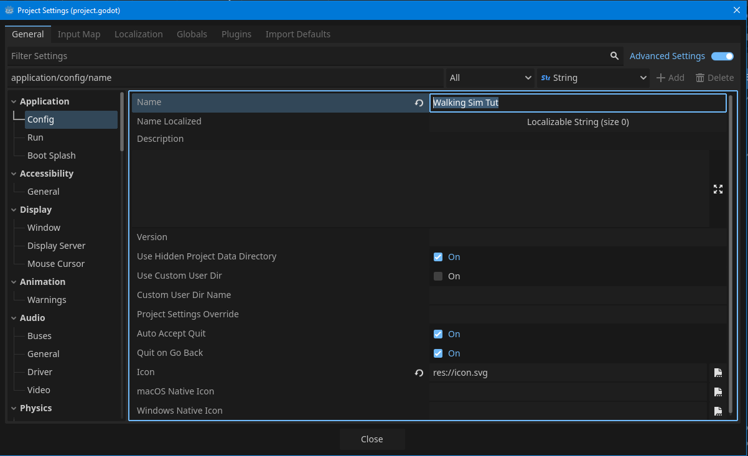Browse file for the Icon property

(718, 373)
